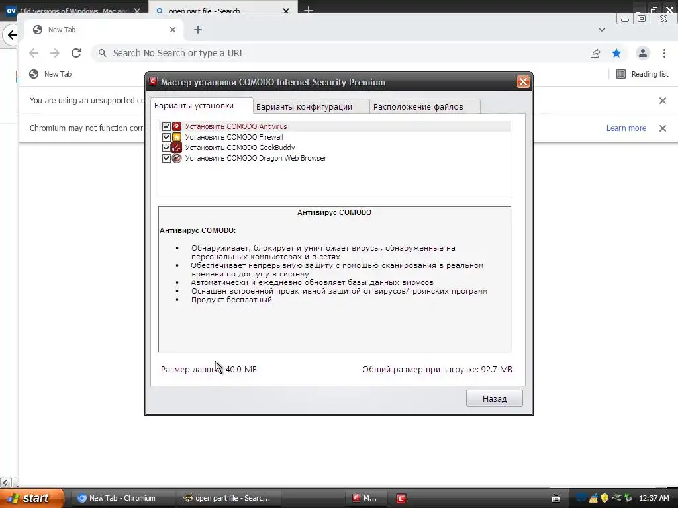Switch to the Варианты конфигурации tab
This screenshot has width=678, height=508.
(x=311, y=106)
